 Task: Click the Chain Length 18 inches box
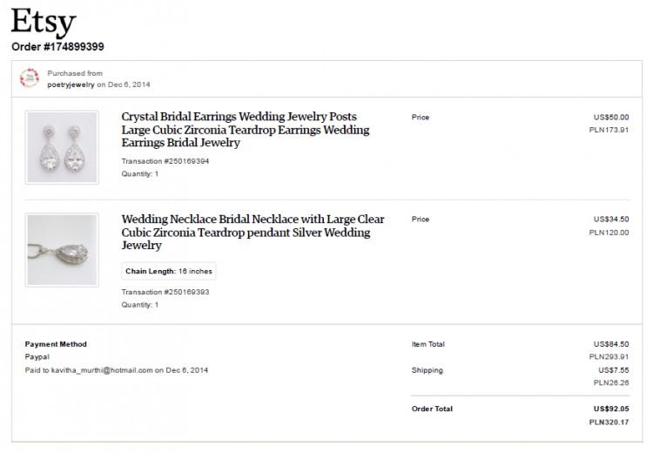(x=169, y=271)
